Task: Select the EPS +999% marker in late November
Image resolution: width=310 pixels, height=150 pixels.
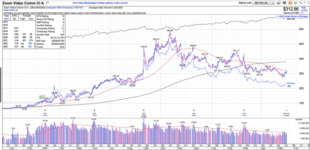Action: pos(194,113)
